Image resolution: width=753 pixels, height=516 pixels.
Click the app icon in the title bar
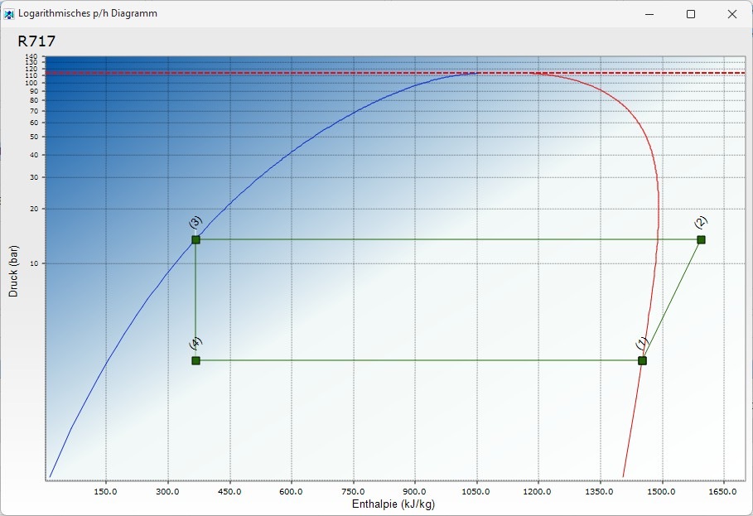point(10,14)
